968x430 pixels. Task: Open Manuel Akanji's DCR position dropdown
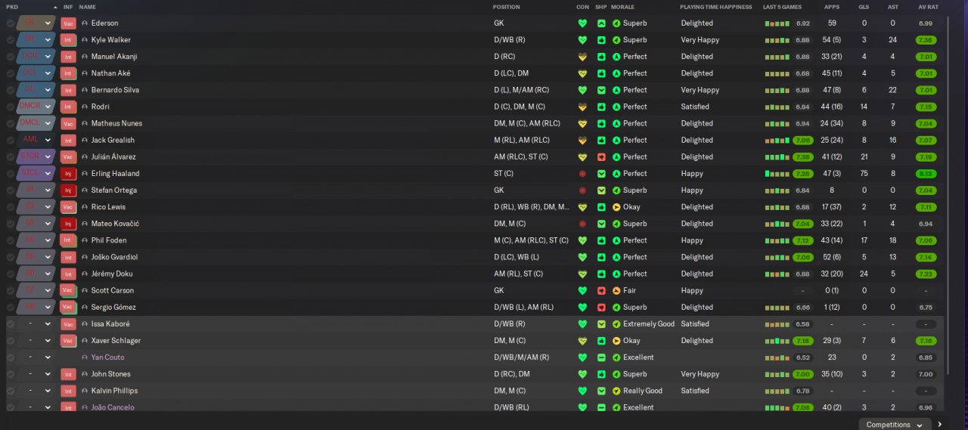(36, 57)
